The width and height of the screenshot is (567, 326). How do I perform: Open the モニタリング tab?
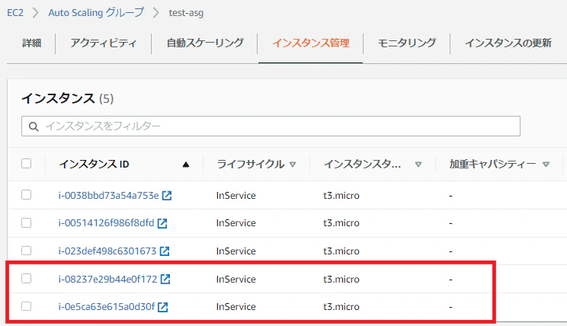407,43
